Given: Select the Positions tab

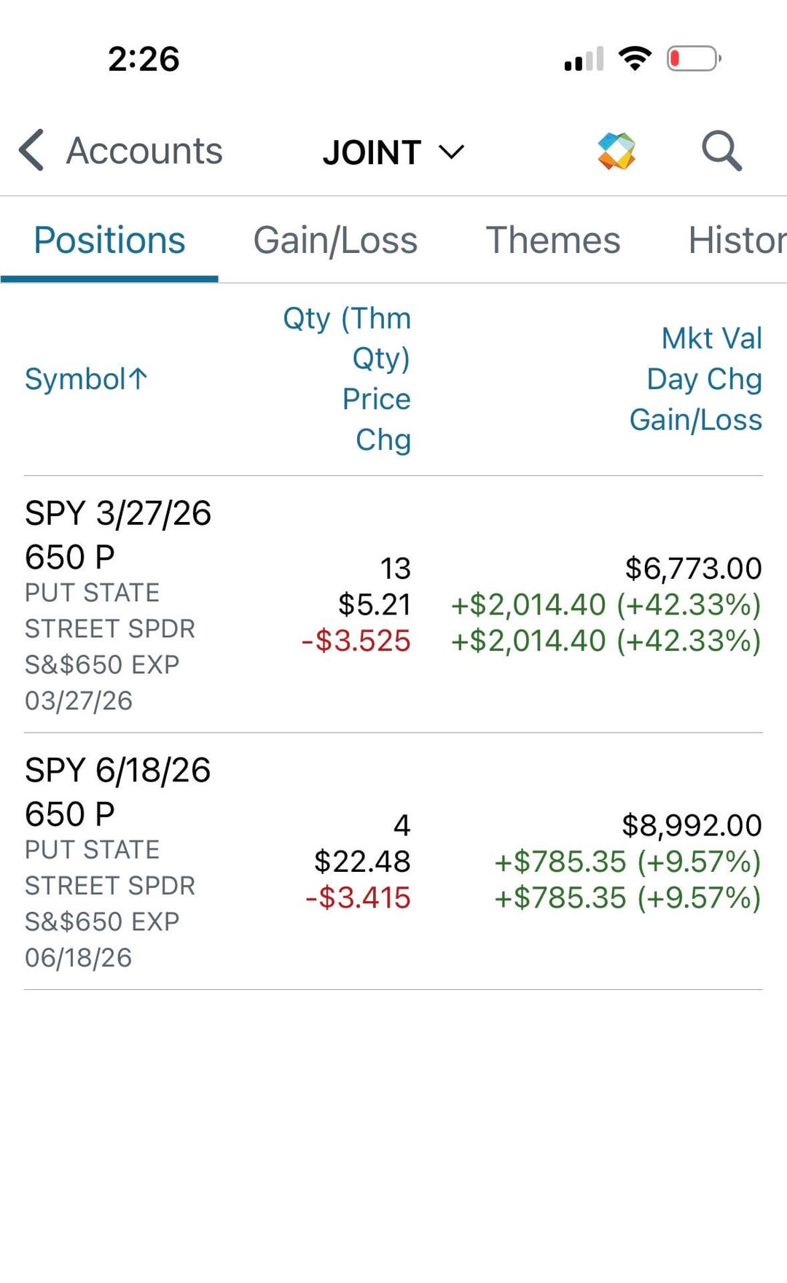Looking at the screenshot, I should pos(109,241).
